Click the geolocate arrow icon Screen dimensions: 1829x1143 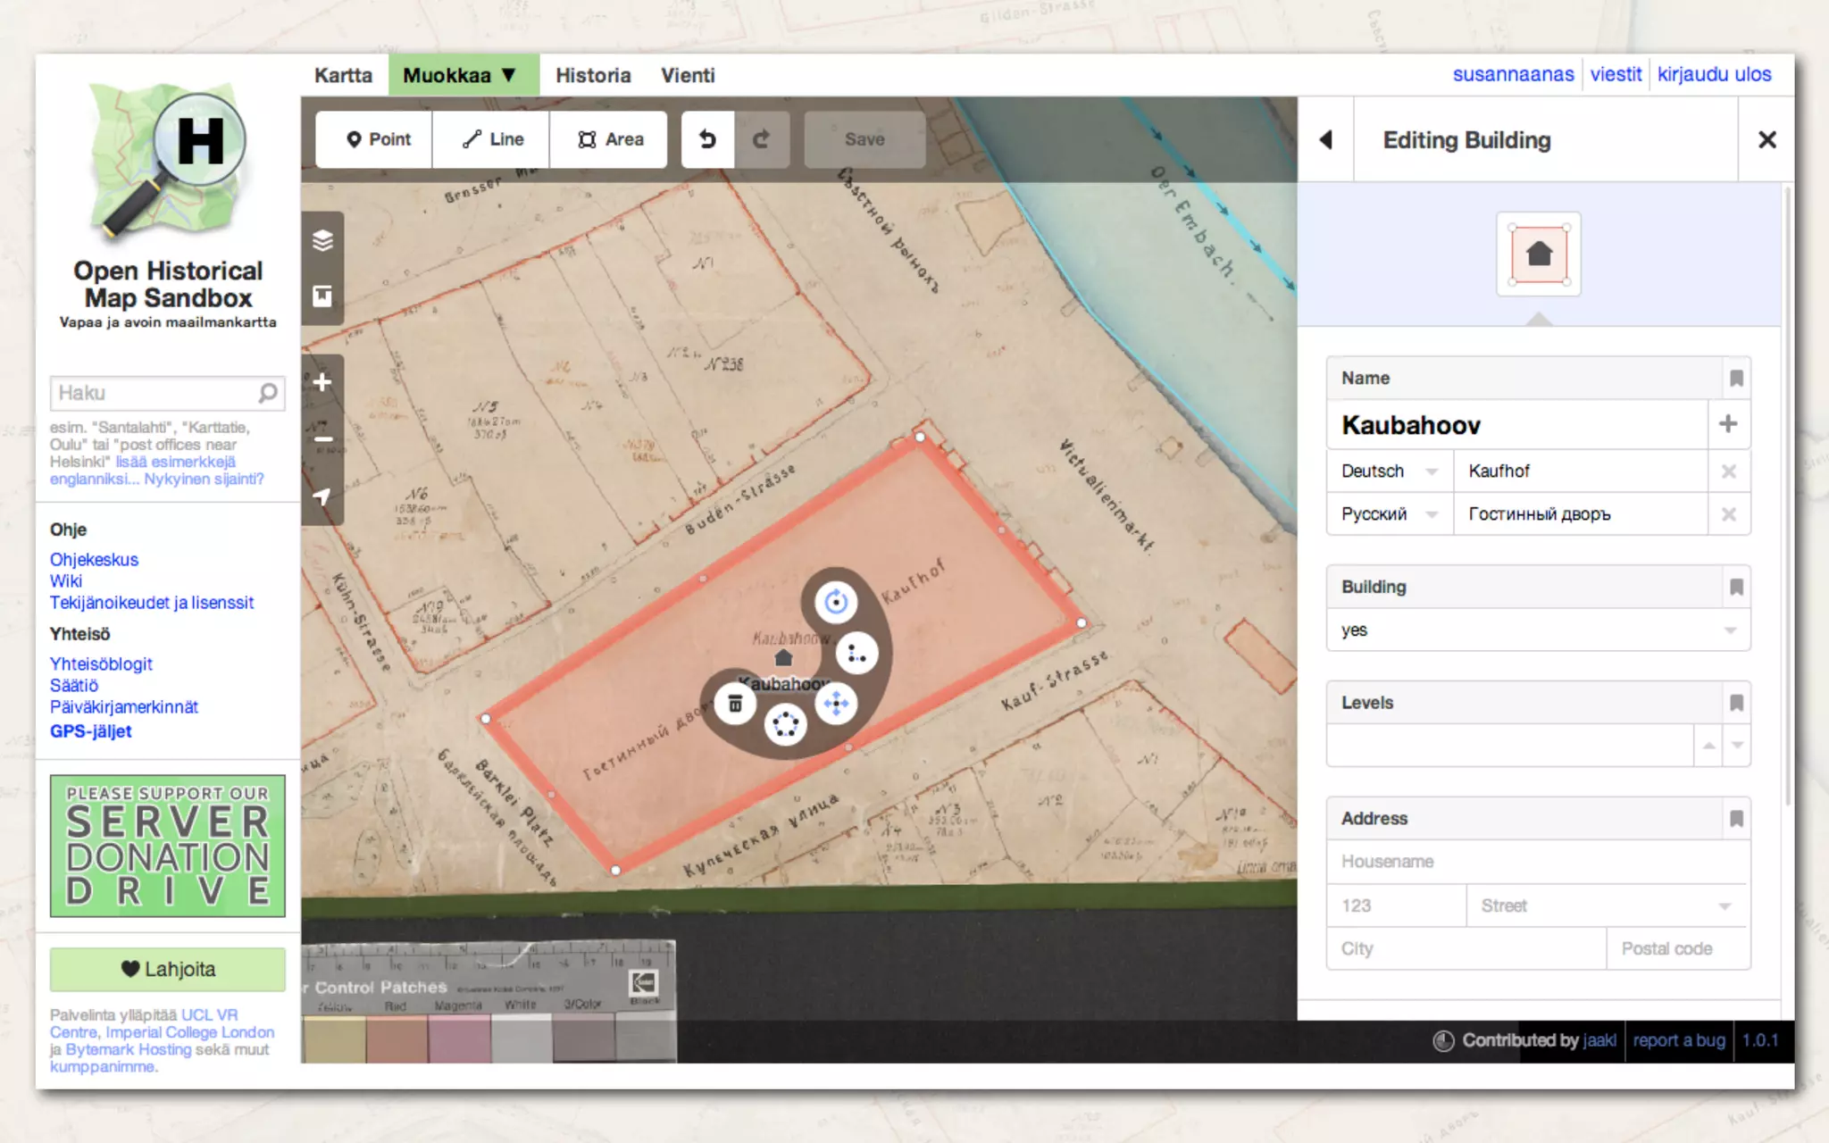pyautogui.click(x=322, y=496)
